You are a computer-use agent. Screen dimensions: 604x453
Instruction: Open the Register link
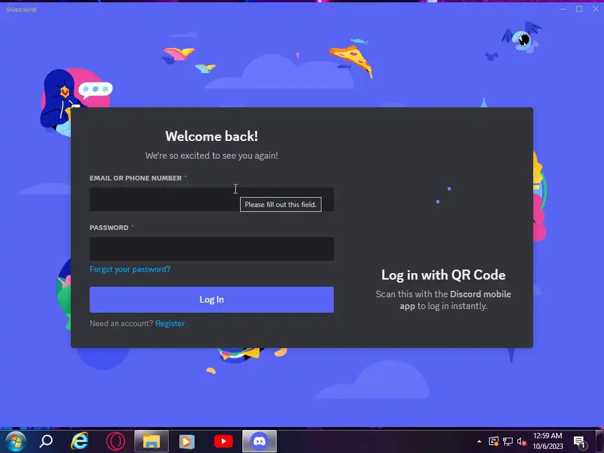tap(170, 324)
